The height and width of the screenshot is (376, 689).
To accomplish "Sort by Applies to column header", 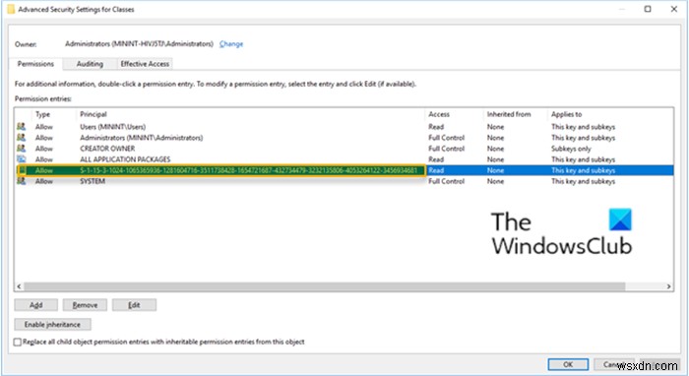I will point(566,114).
